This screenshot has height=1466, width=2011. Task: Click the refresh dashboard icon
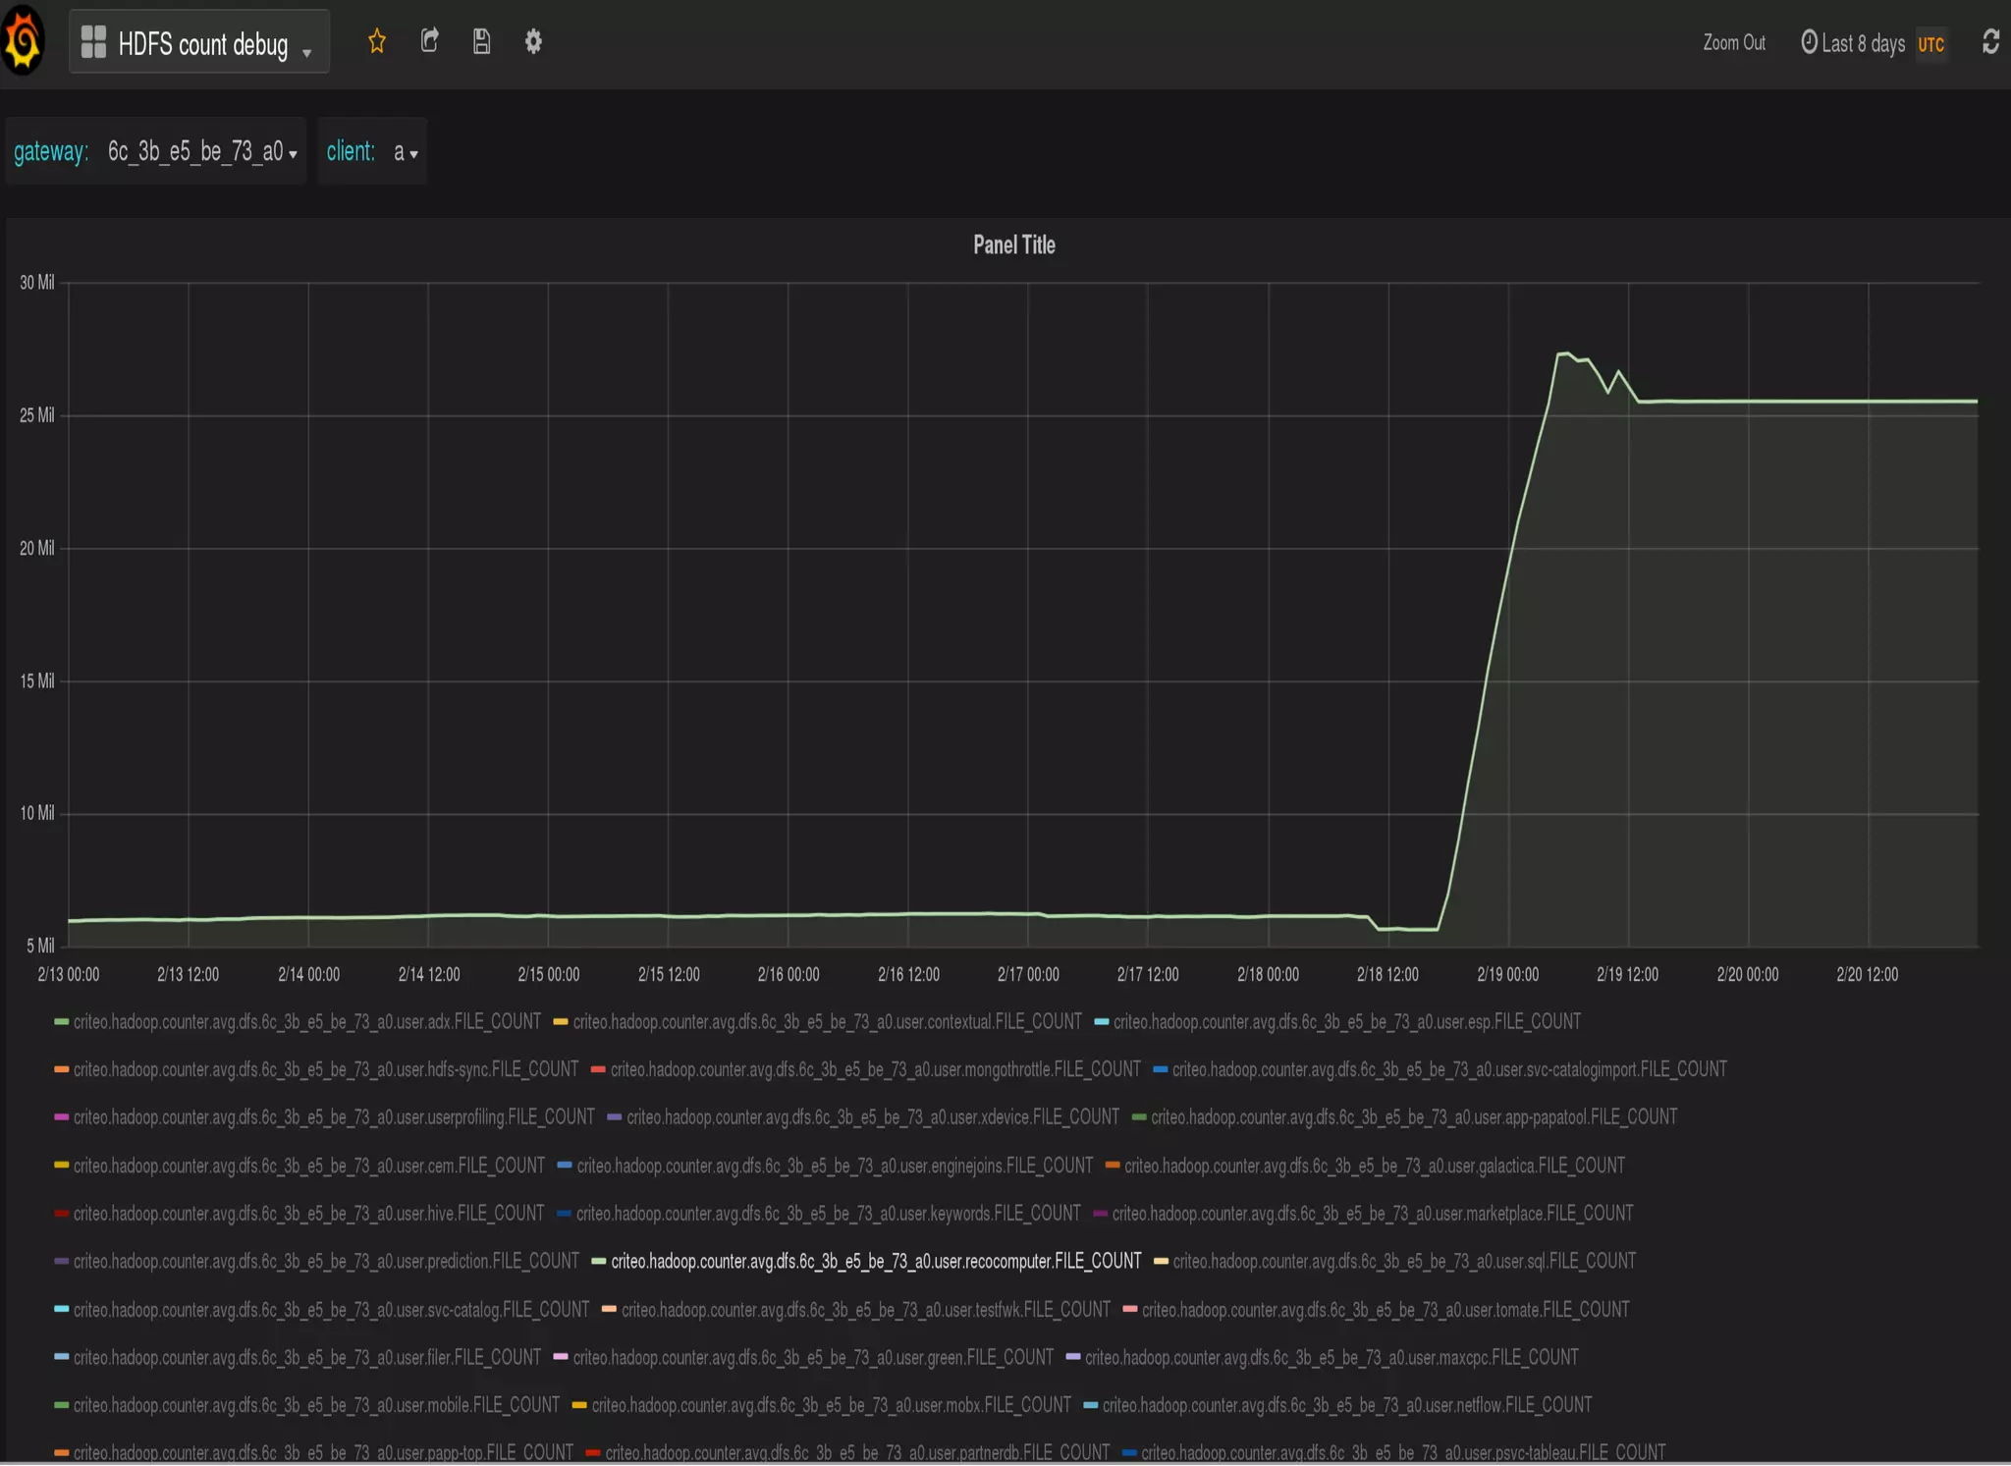[x=1990, y=42]
